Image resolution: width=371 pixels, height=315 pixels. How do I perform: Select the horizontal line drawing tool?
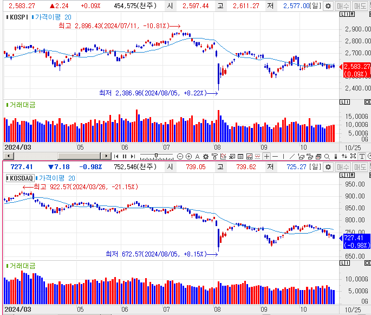(275, 156)
